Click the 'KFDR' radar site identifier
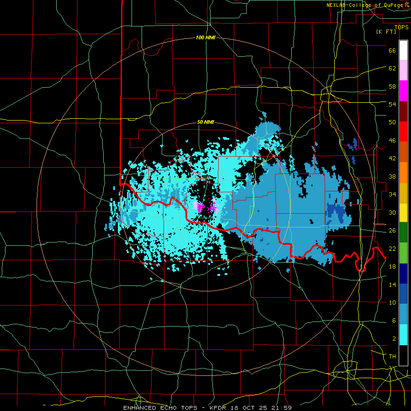 (217, 408)
